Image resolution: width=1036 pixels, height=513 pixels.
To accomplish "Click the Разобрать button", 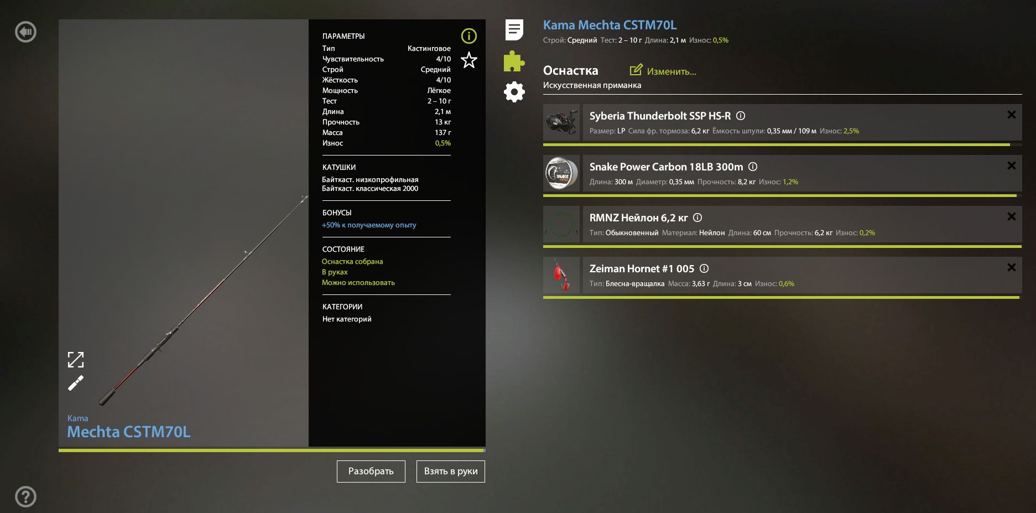I will coord(371,471).
